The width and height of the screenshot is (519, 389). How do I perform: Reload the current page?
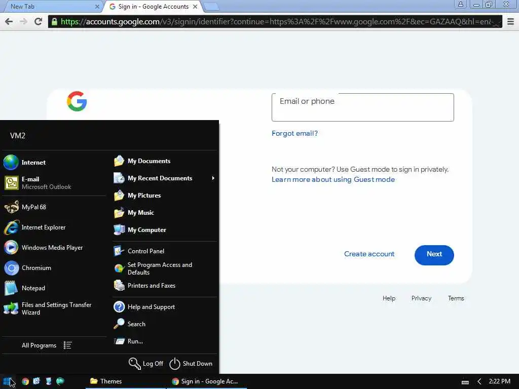(38, 21)
